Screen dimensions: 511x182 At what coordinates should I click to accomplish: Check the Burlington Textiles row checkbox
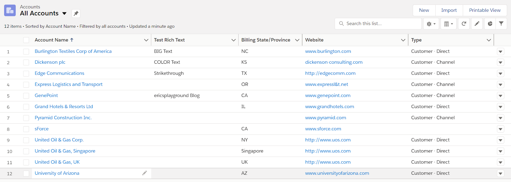26,51
